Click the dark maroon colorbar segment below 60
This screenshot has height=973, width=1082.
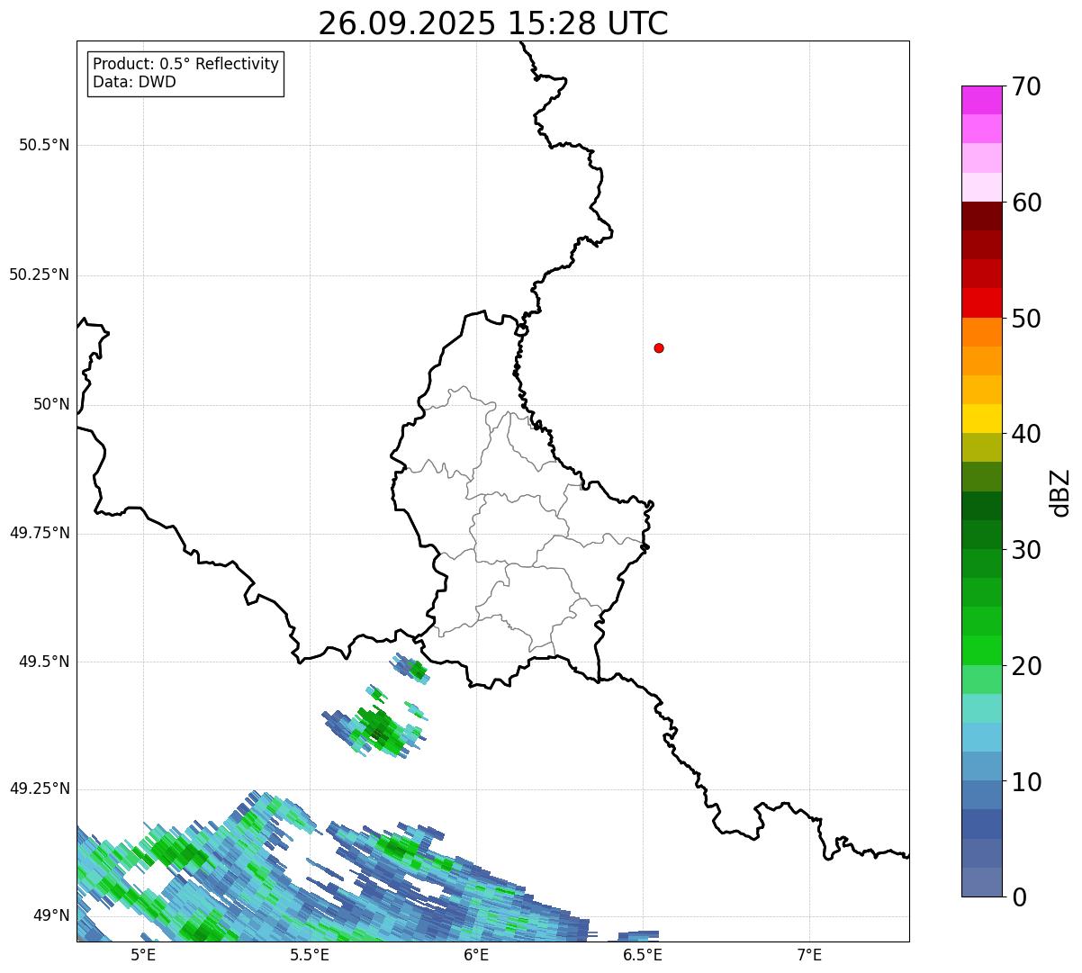981,216
